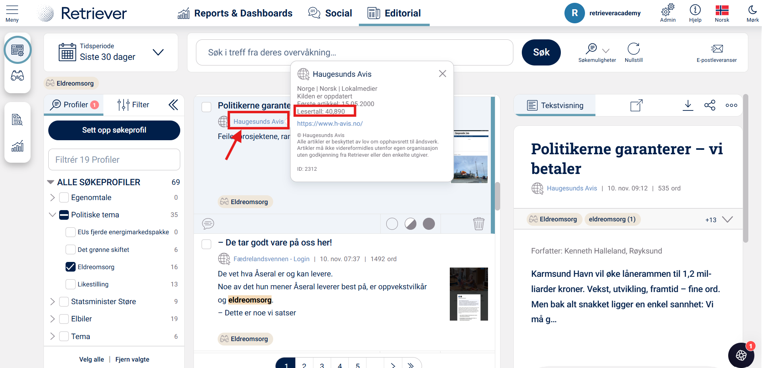
Task: Expand the Egenomtale group
Action: pos(52,198)
